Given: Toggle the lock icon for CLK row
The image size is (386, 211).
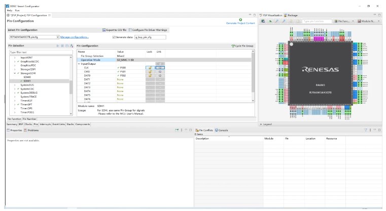Looking at the screenshot, I should (x=150, y=68).
